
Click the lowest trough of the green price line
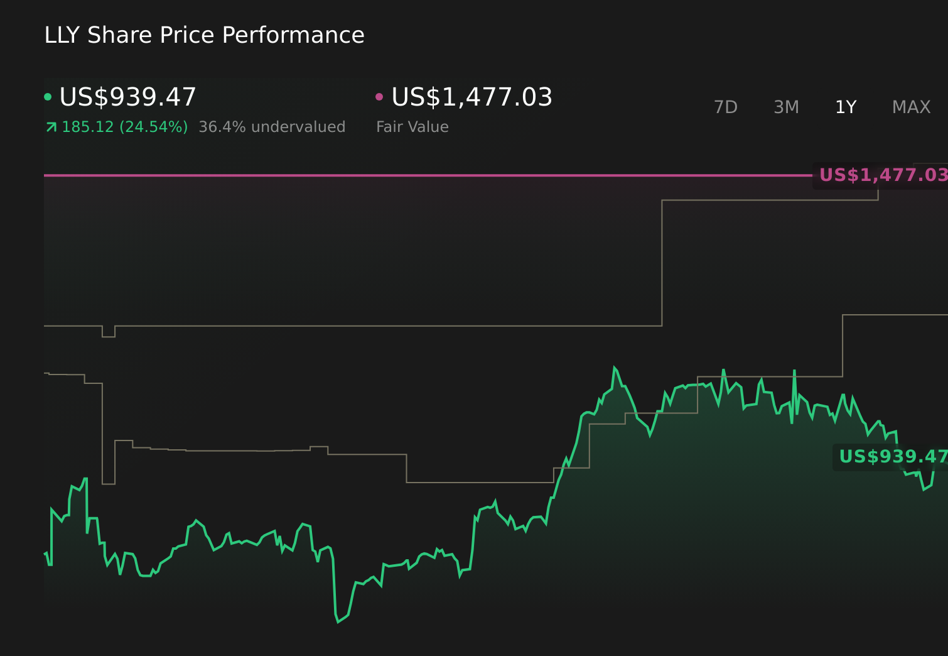(338, 622)
